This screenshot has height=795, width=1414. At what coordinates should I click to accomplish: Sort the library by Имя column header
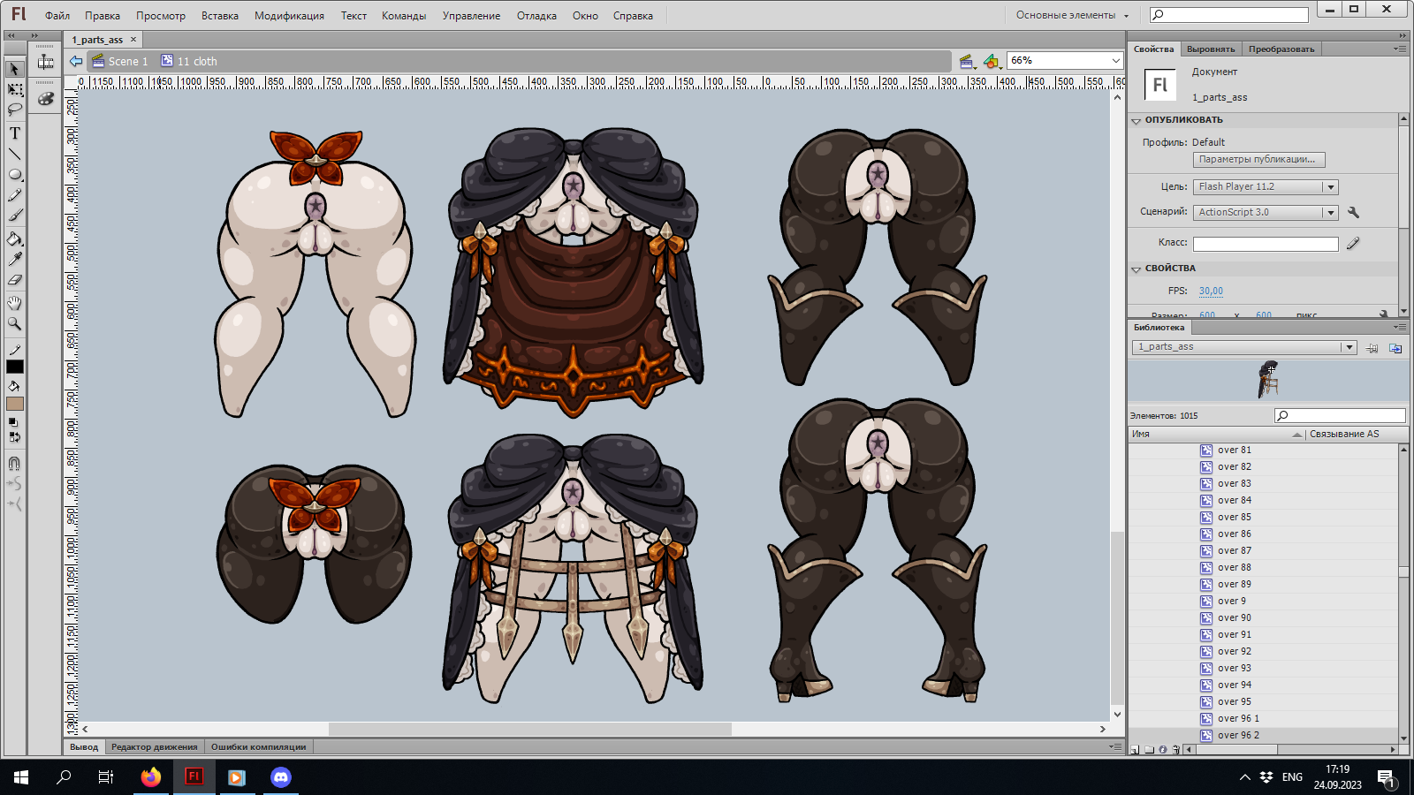pyautogui.click(x=1217, y=435)
